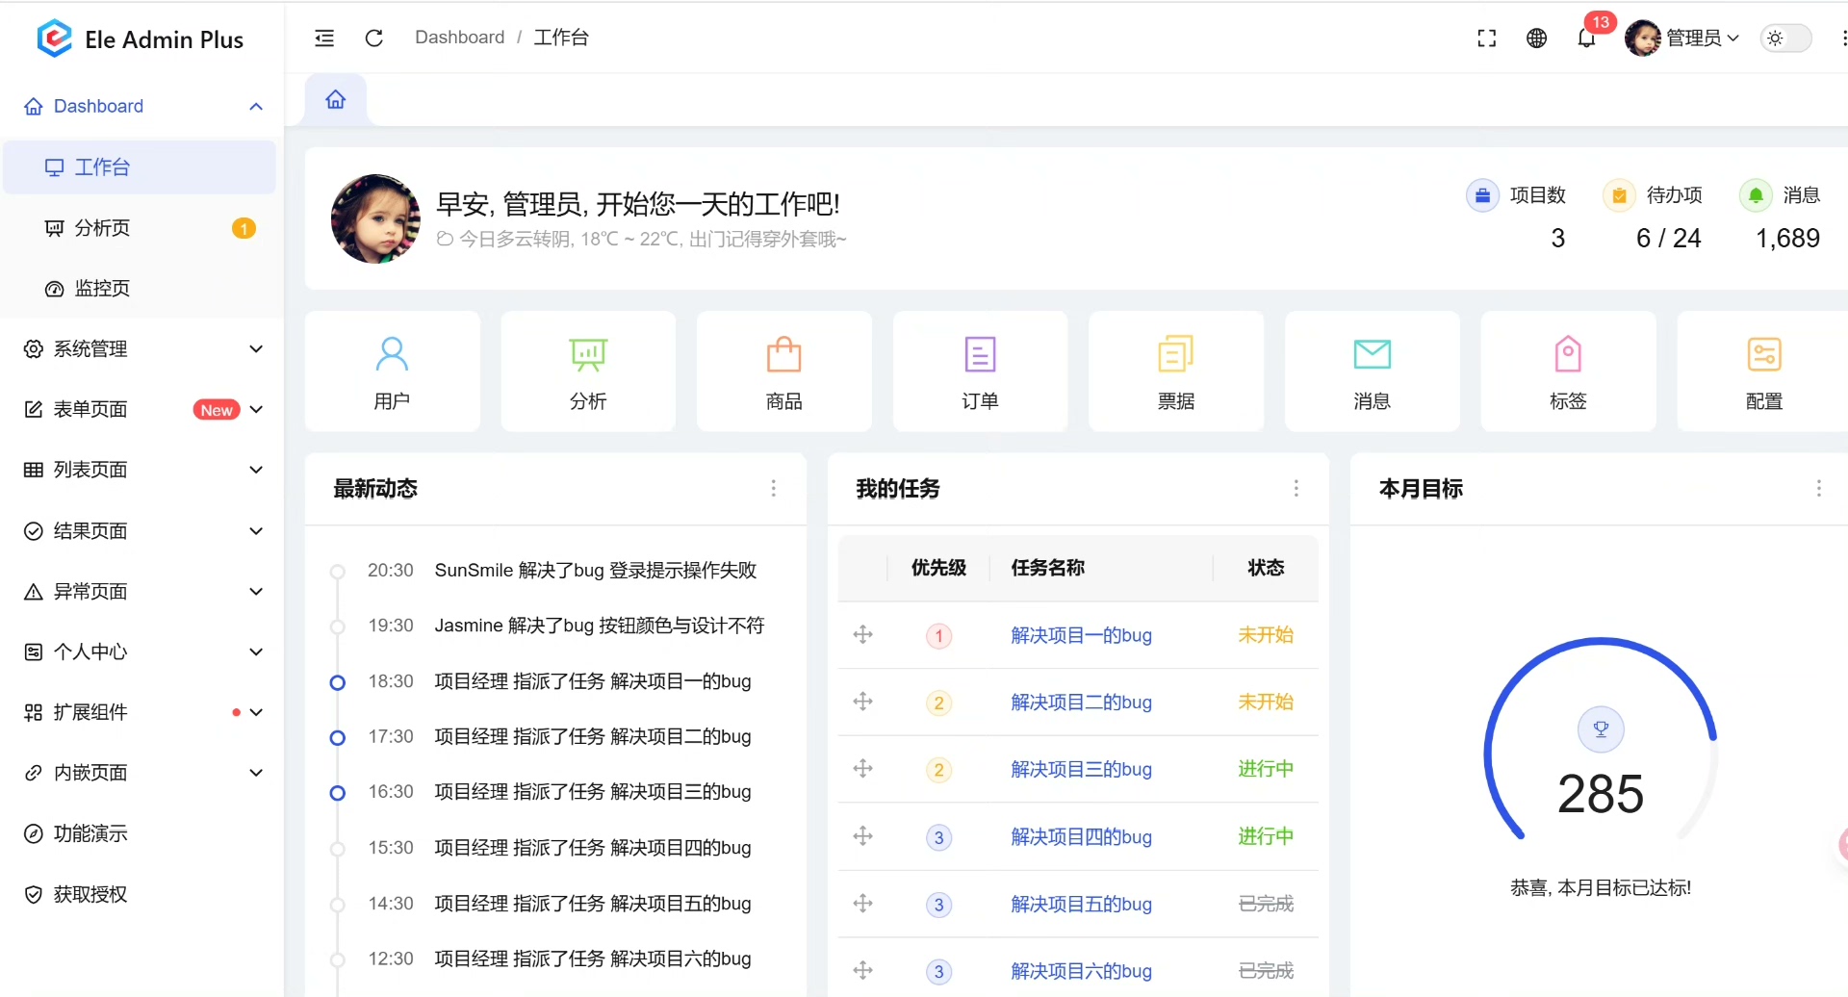Open the home tab
Screen dimensions: 1848x997
[336, 99]
